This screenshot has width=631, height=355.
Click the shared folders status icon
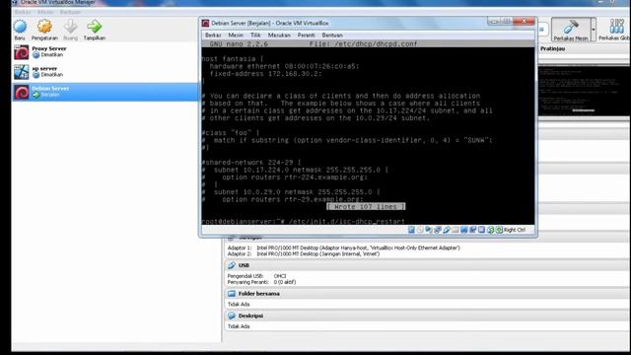456,230
